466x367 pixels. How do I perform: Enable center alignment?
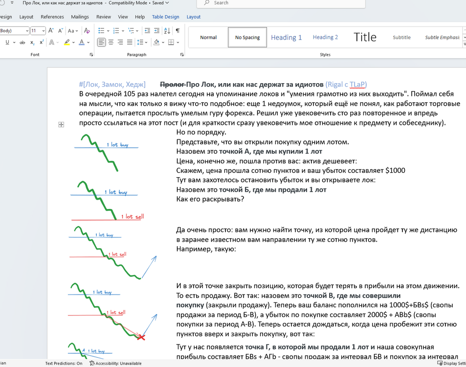pos(111,43)
